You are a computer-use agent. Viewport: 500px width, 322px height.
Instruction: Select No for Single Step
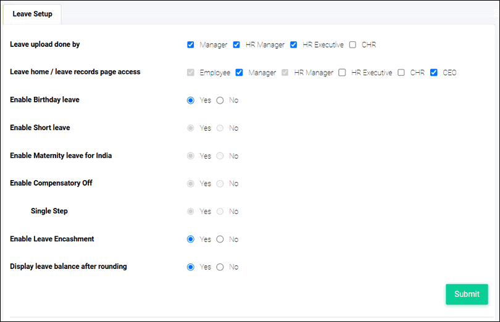[220, 212]
